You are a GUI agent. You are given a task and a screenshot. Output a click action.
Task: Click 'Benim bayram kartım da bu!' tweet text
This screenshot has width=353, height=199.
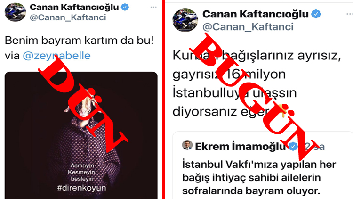point(79,41)
